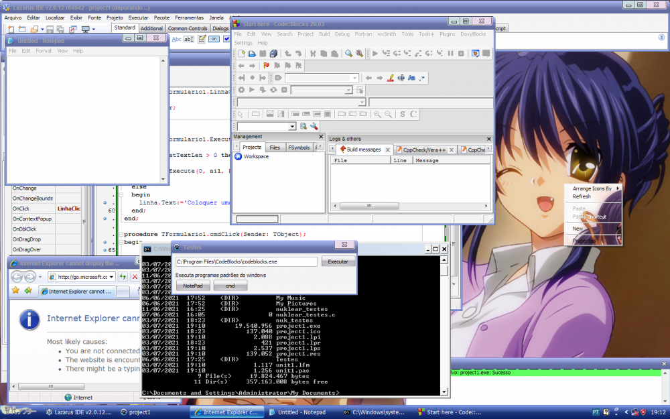Select the TLabel 'Abc' component in Lazarus palette

tap(177, 39)
